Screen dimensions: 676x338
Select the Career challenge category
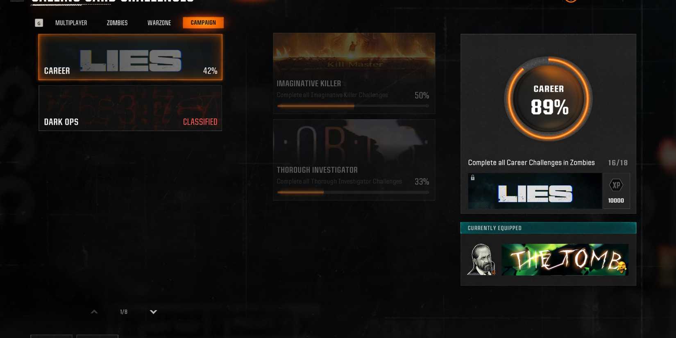(x=130, y=57)
